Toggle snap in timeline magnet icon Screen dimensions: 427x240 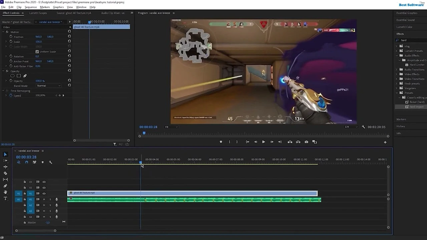[26, 162]
